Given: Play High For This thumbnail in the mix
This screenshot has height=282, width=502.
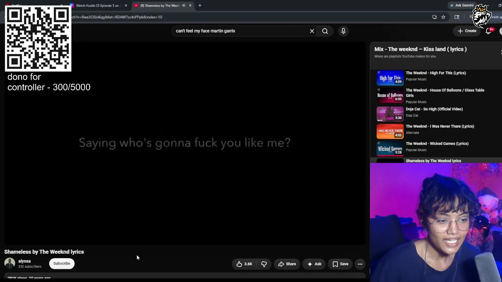Looking at the screenshot, I should pyautogui.click(x=390, y=78).
